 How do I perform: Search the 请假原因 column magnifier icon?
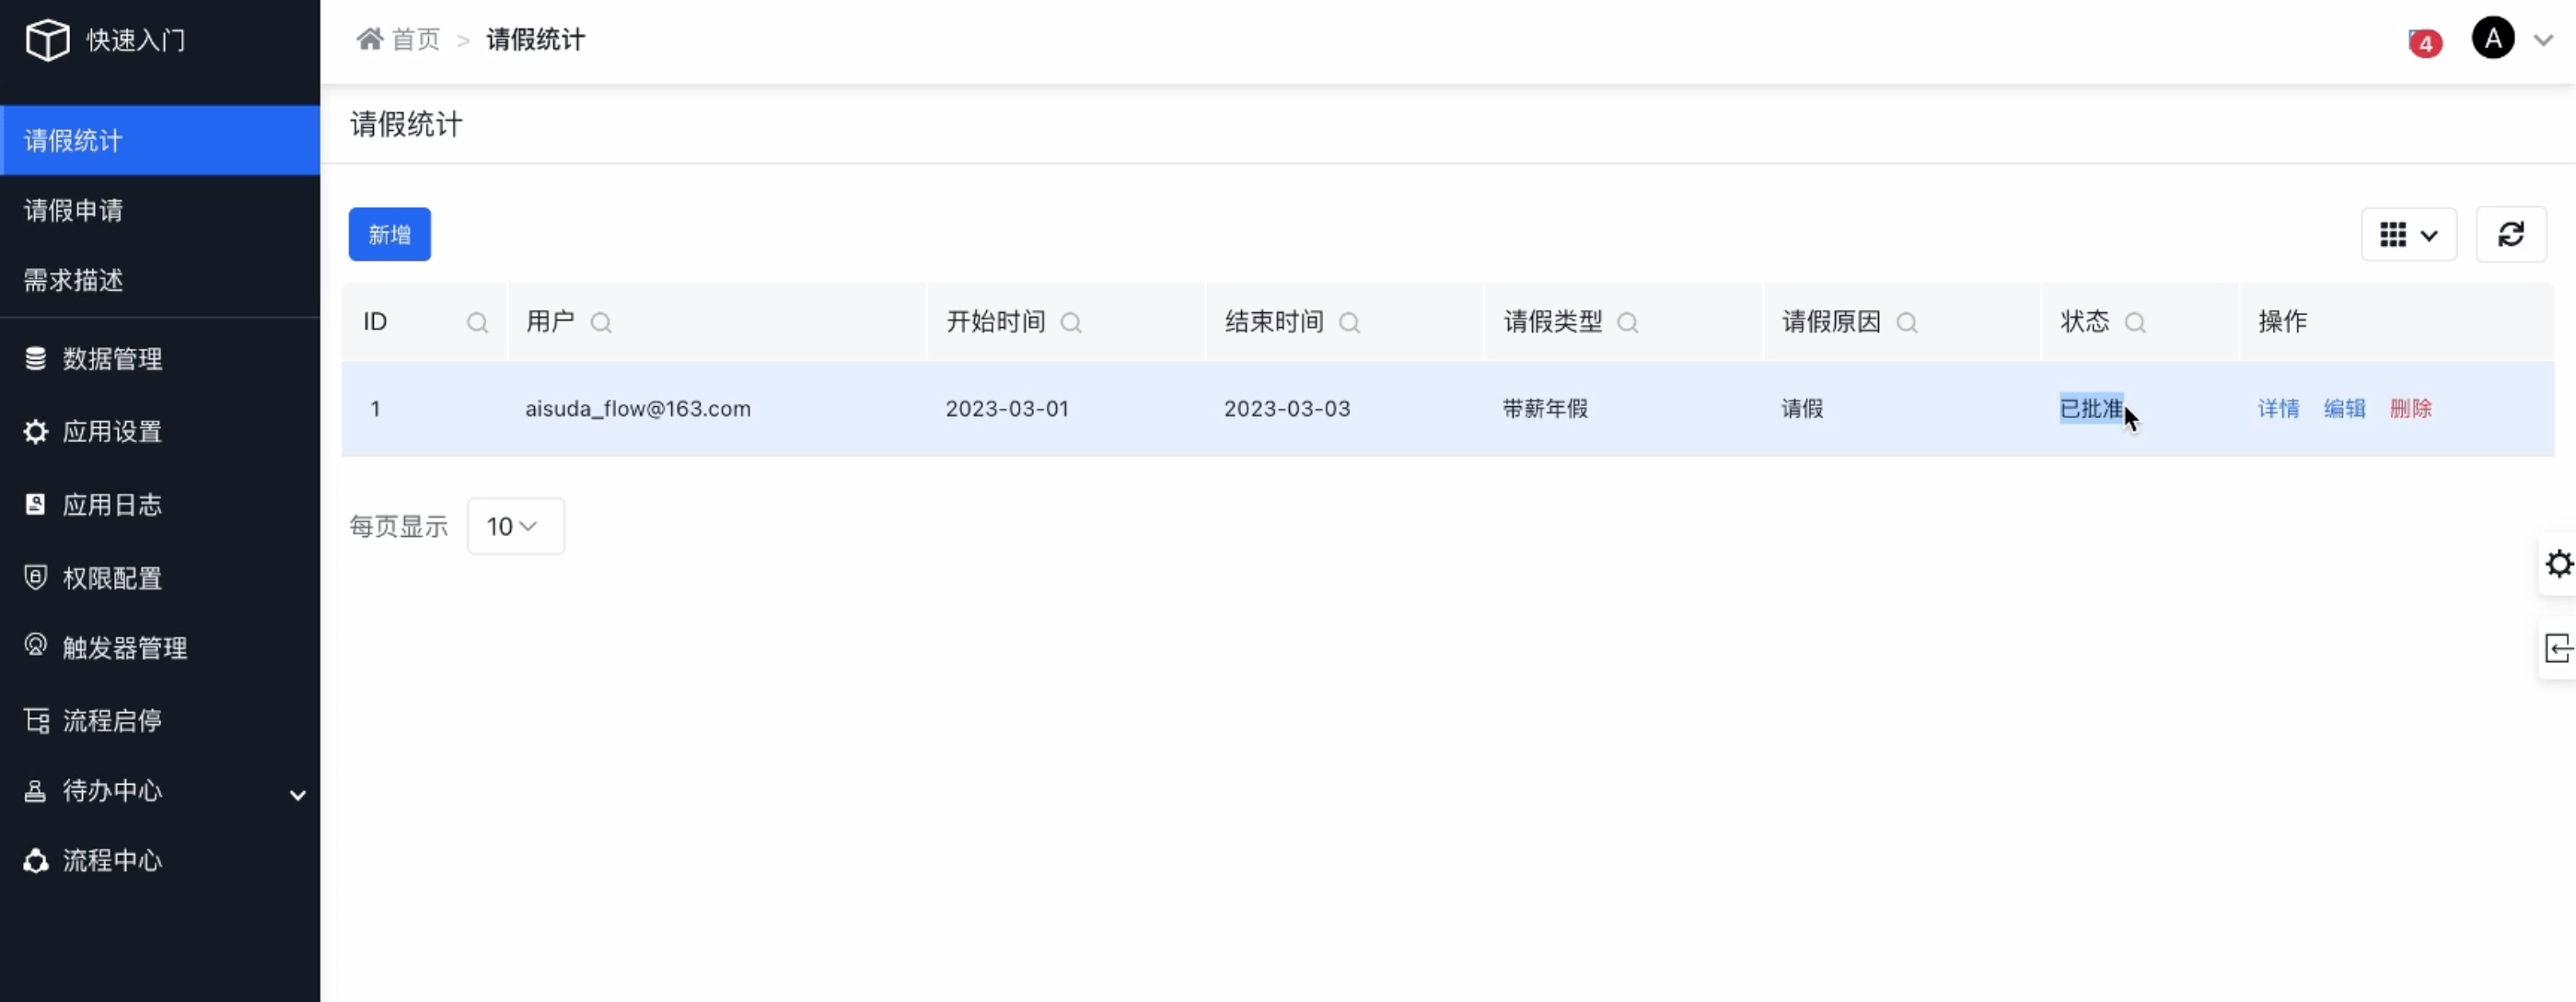pos(1907,323)
